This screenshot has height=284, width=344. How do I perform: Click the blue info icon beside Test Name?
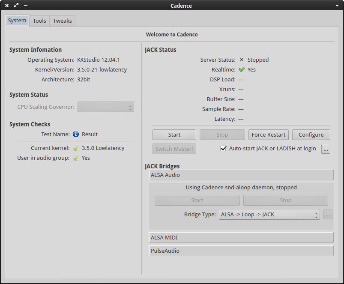tap(76, 135)
